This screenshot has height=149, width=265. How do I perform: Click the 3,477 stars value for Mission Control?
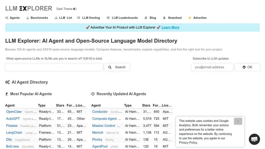(147, 126)
